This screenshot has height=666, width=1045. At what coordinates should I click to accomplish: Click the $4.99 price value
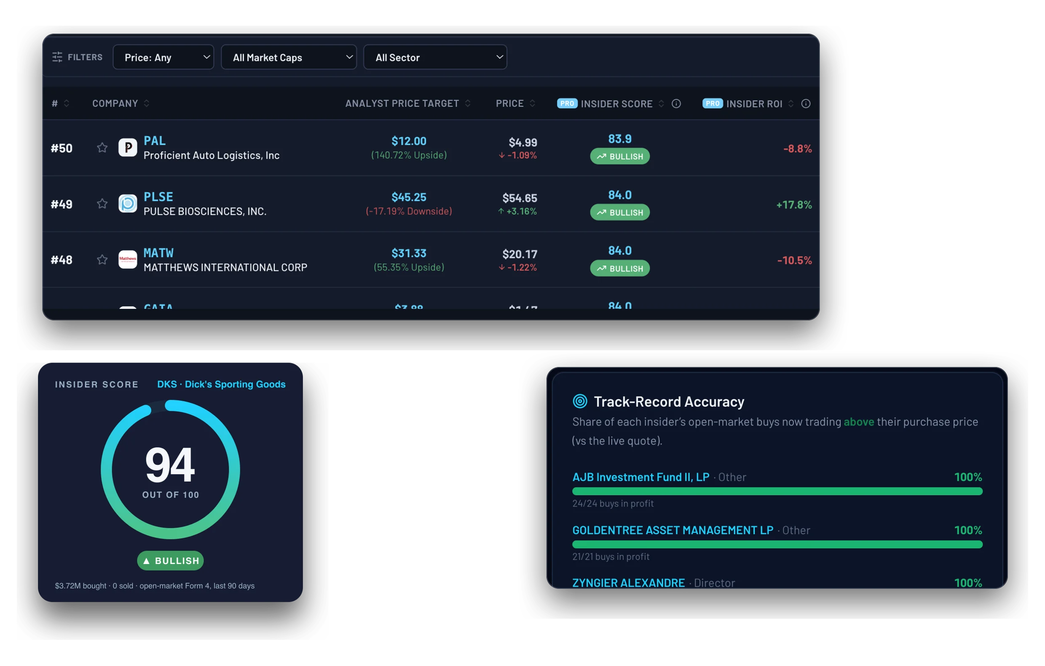coord(523,142)
